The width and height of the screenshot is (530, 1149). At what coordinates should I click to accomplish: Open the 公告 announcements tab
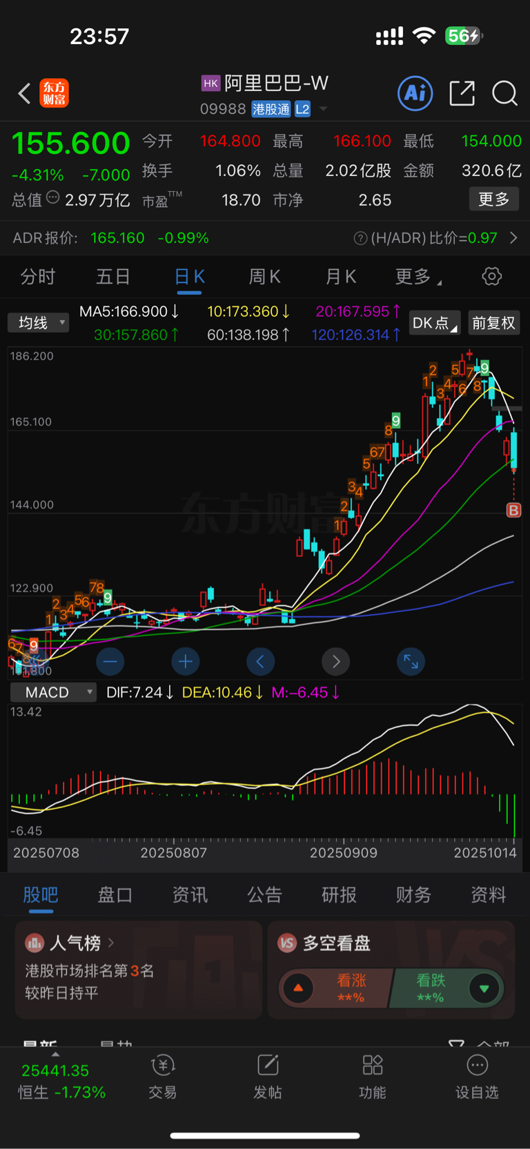(264, 894)
